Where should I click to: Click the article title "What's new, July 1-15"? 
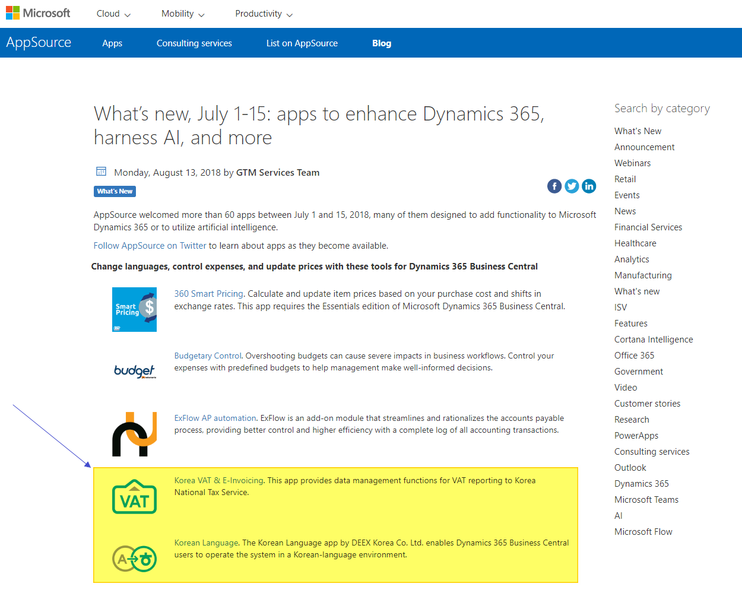(x=319, y=125)
